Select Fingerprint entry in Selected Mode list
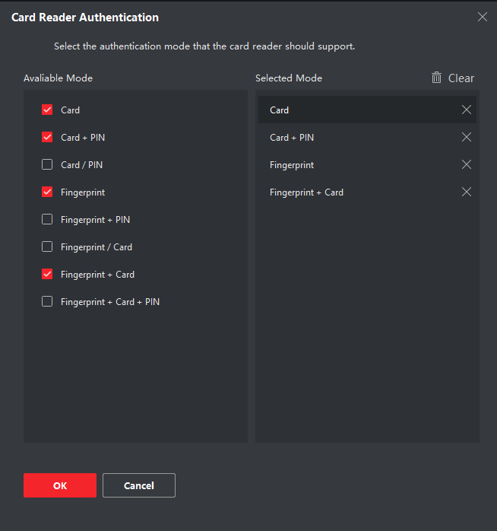 pos(367,164)
